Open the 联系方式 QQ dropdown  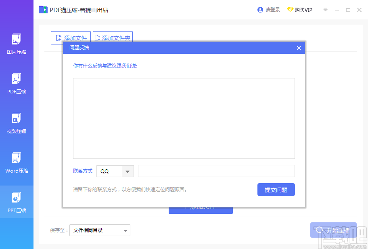click(x=128, y=171)
